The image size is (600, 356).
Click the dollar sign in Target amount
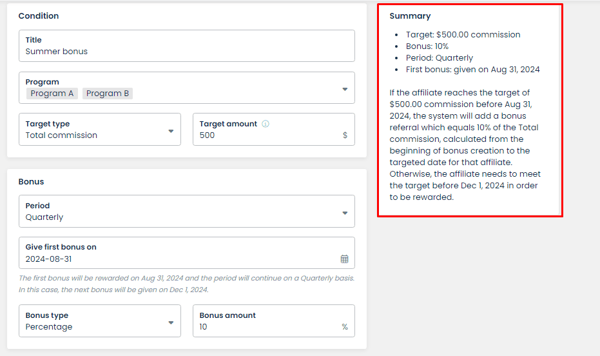click(x=345, y=135)
